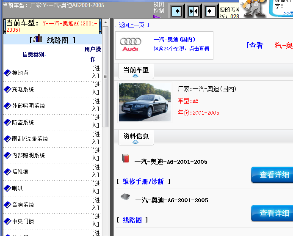The width and height of the screenshot is (293, 236).
Task: Click 查看详细 button for 线路图
Action: (x=272, y=213)
